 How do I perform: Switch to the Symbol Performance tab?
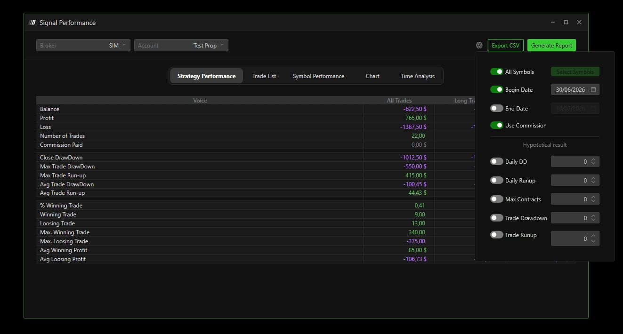tap(318, 76)
